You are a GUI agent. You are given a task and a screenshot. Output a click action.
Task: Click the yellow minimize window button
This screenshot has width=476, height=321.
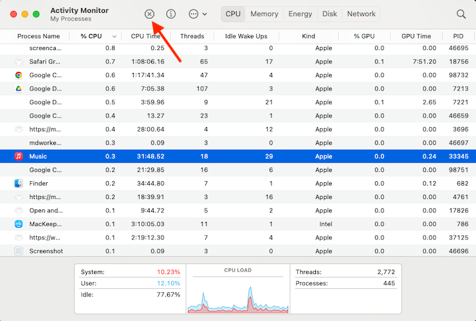(x=25, y=14)
